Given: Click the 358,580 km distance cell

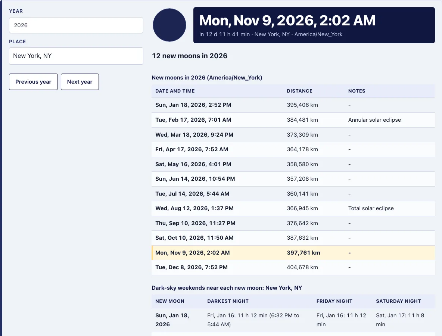Looking at the screenshot, I should tap(302, 164).
